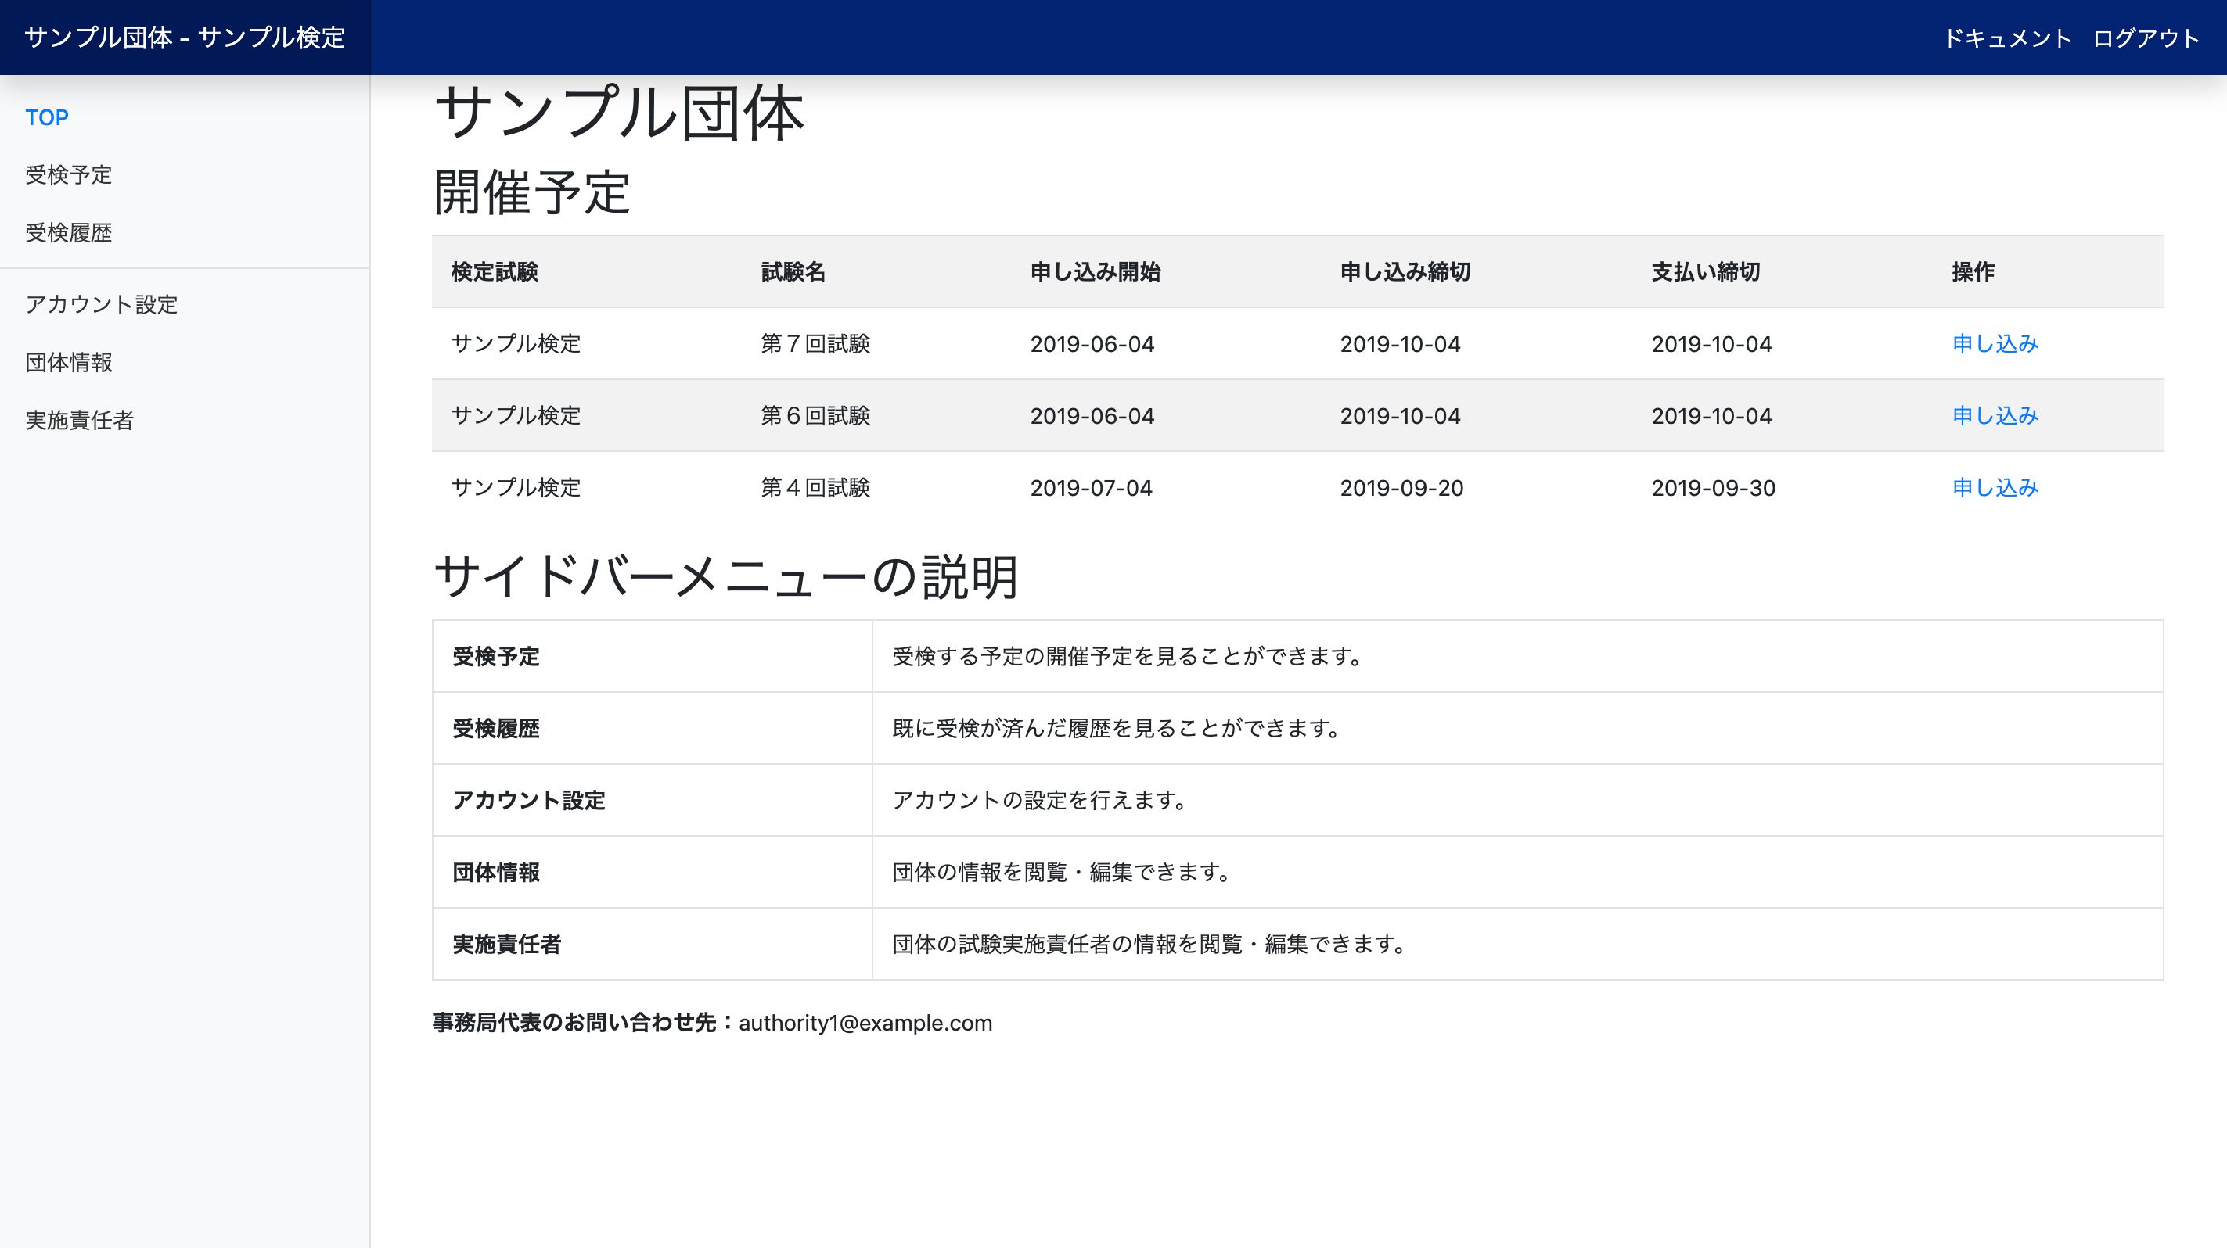2227x1248 pixels.
Task: Select the 第７回試験 exam name cell
Action: [815, 344]
